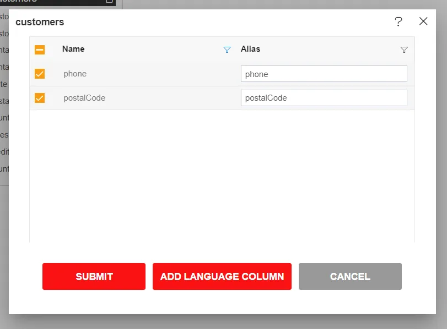
Task: Click the Name column header
Action: 73,49
